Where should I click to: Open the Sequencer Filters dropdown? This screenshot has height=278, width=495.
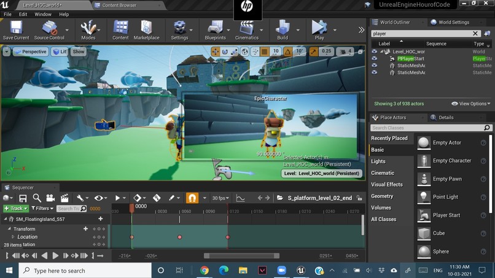pyautogui.click(x=42, y=208)
